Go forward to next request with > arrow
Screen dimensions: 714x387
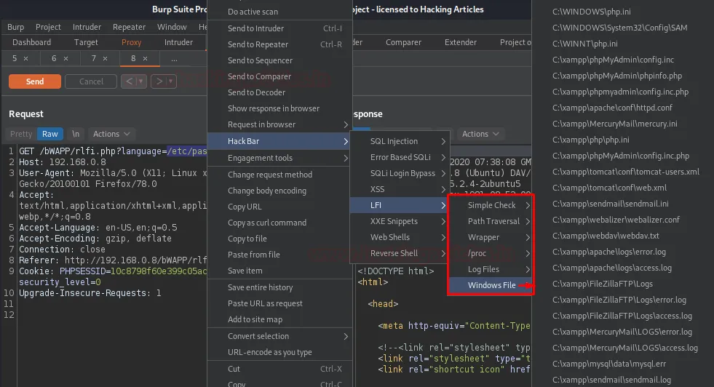[159, 81]
